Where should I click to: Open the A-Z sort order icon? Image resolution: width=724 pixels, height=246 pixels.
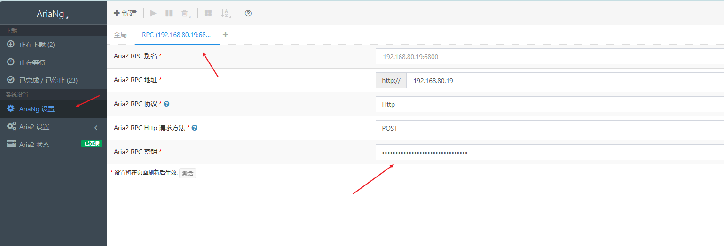226,14
